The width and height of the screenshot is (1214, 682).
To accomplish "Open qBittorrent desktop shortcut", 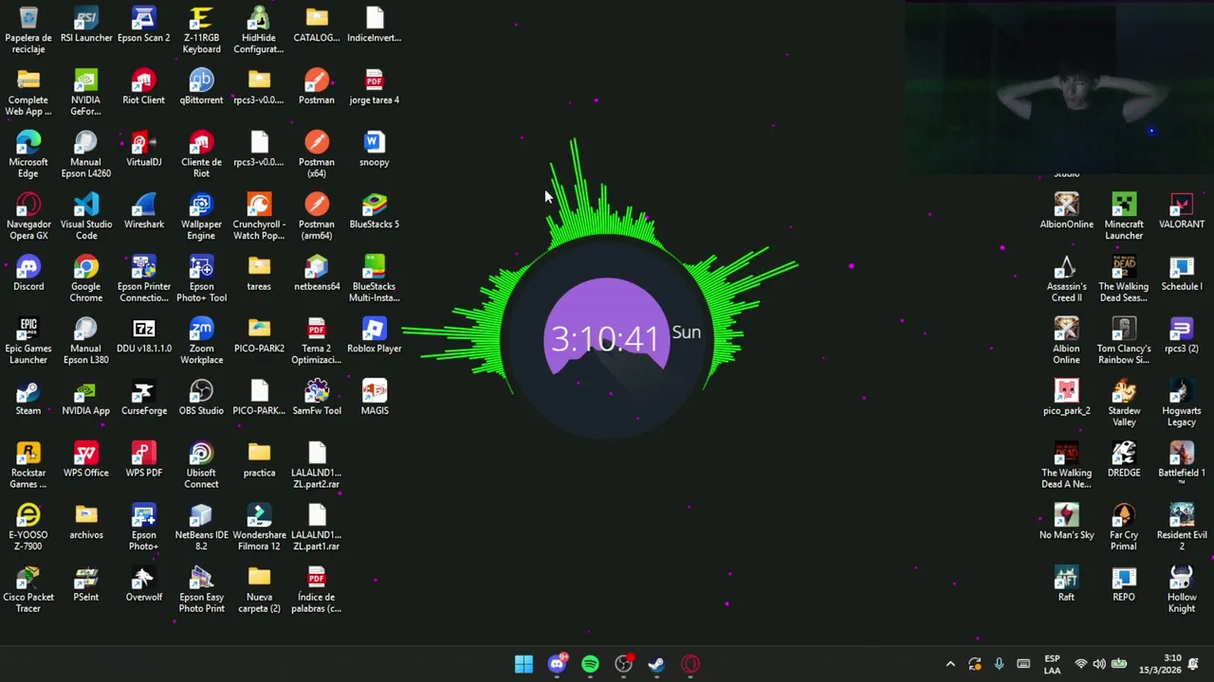I will pyautogui.click(x=201, y=87).
